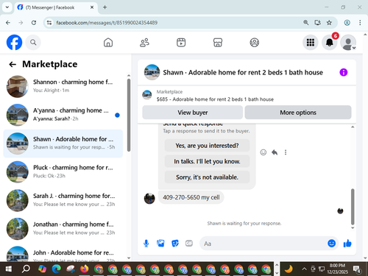Open the Reels video icon
The image size is (368, 276).
pyautogui.click(x=181, y=43)
